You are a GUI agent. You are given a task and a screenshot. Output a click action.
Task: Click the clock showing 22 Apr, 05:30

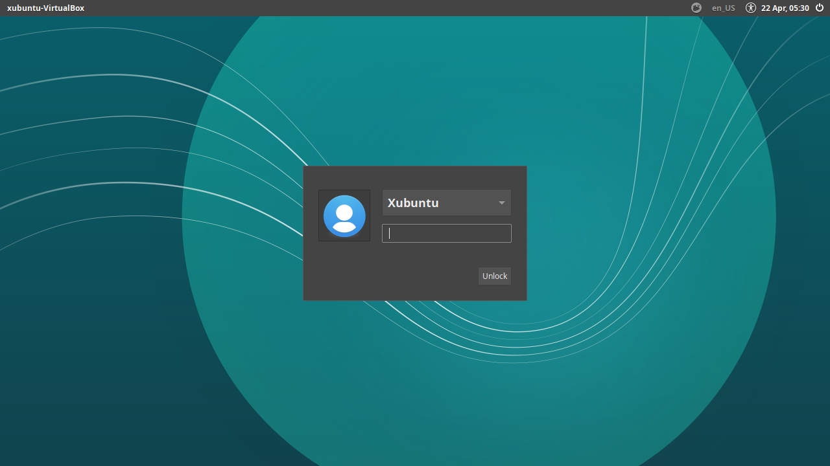coord(785,8)
